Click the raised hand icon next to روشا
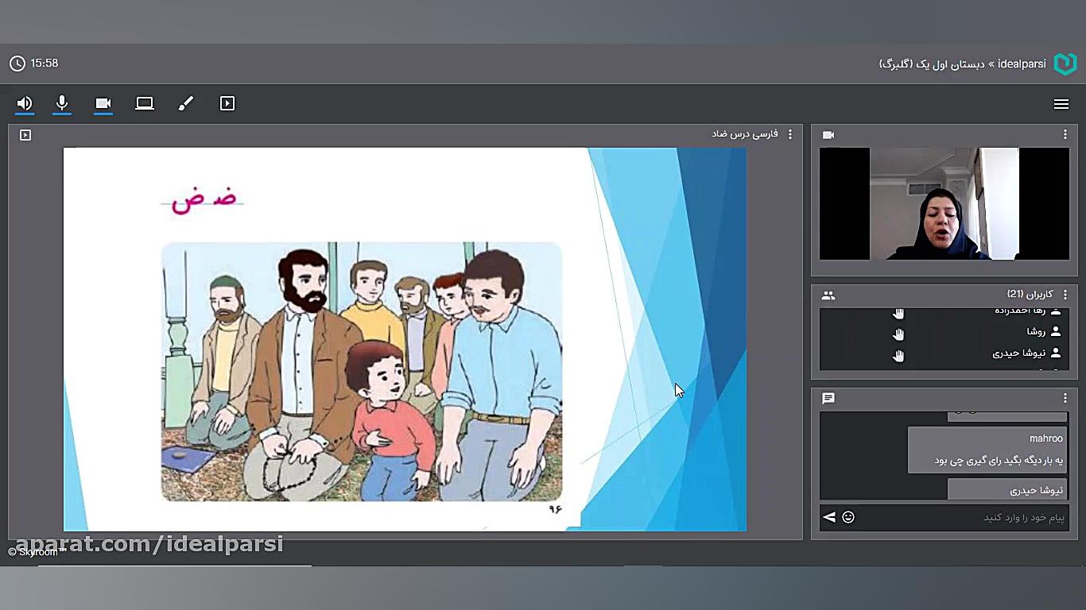 [x=898, y=334]
